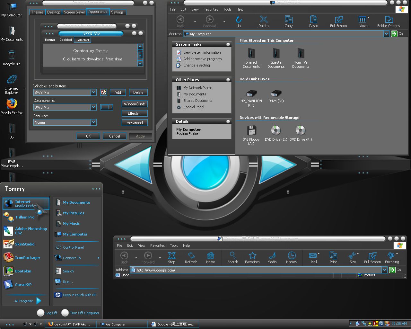
Task: Open Favorites menu in My Computer window
Action: point(211,9)
